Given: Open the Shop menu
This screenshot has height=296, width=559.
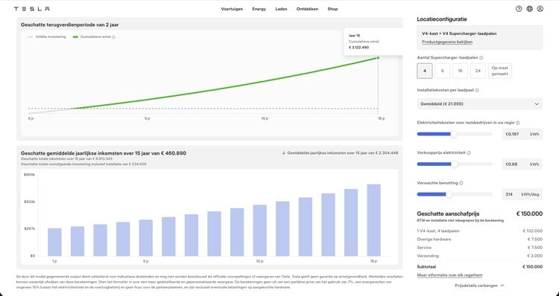Looking at the screenshot, I should 332,9.
